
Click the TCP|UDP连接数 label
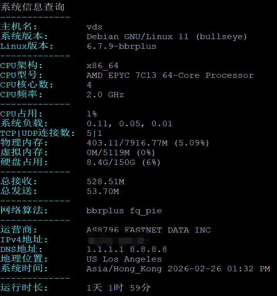[37, 133]
